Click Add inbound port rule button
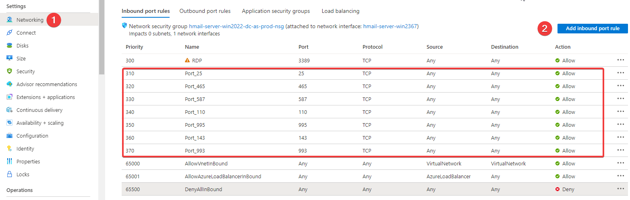The height and width of the screenshot is (200, 630). click(x=593, y=29)
